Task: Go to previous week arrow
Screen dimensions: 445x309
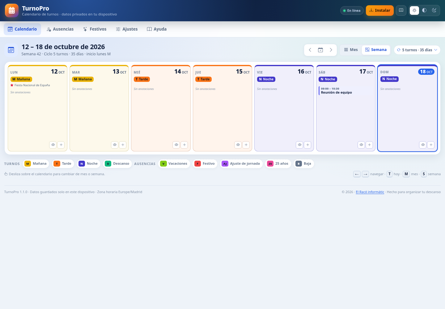Action: pyautogui.click(x=310, y=50)
